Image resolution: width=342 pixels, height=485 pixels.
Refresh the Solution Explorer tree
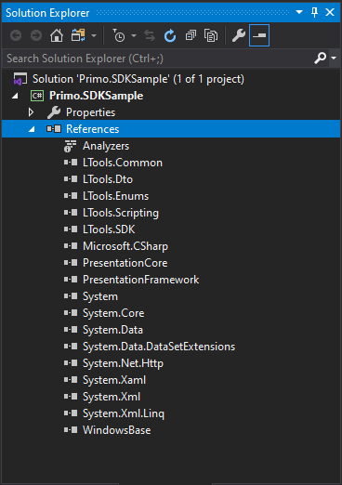tap(170, 36)
